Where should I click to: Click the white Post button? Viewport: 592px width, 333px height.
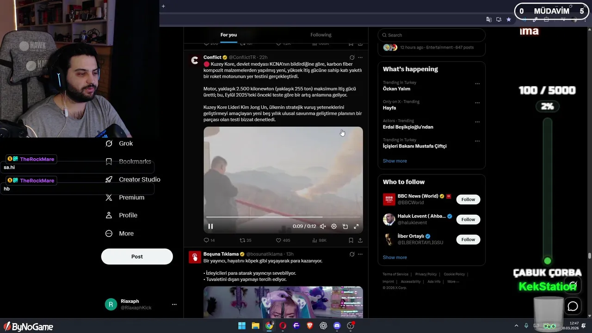(137, 257)
